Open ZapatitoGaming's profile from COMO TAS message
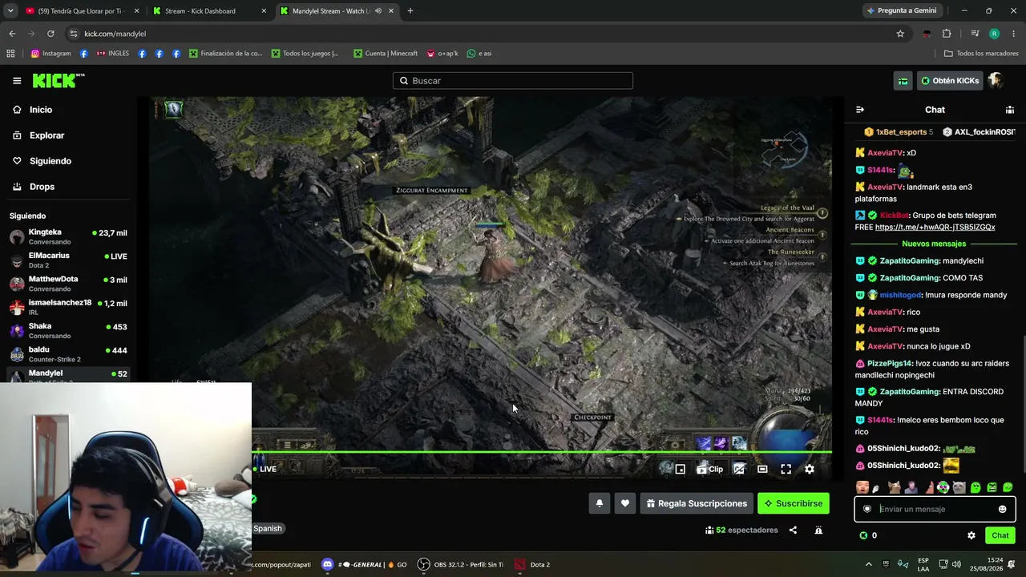This screenshot has width=1026, height=577. [x=910, y=278]
